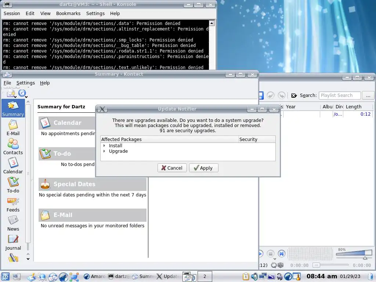Click the volume speaker tray icon
Screen dimensions: 376x282
(254, 276)
